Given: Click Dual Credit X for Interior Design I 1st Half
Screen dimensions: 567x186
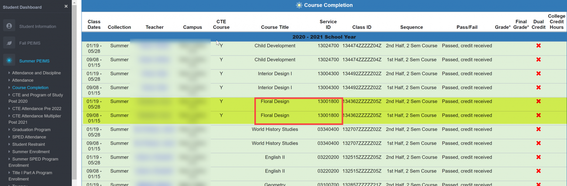Looking at the screenshot, I should (538, 88).
